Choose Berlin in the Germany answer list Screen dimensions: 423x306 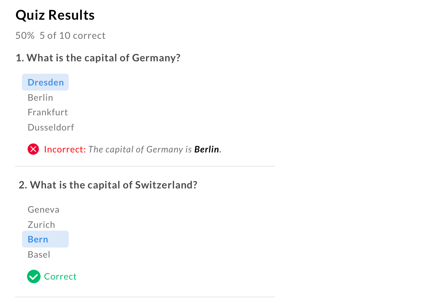click(x=40, y=98)
